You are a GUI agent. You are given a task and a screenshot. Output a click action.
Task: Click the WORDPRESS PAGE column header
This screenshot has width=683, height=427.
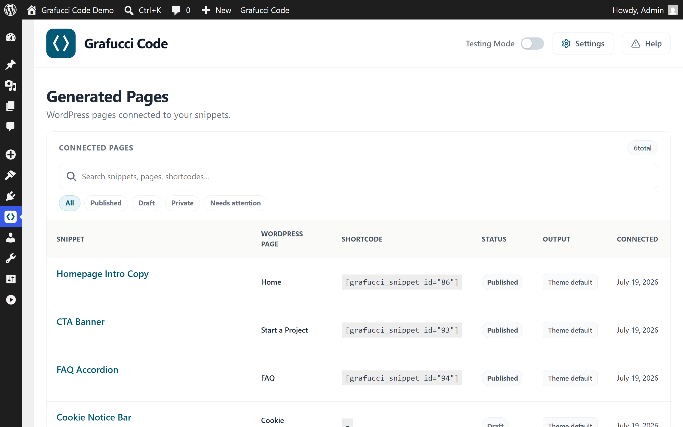point(282,239)
